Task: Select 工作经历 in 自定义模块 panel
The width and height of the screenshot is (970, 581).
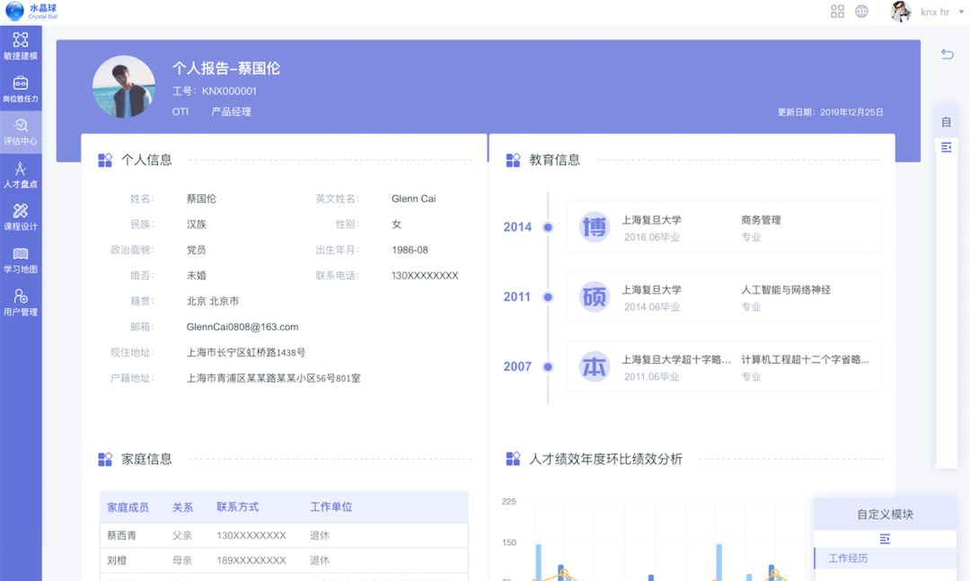Action: tap(848, 559)
